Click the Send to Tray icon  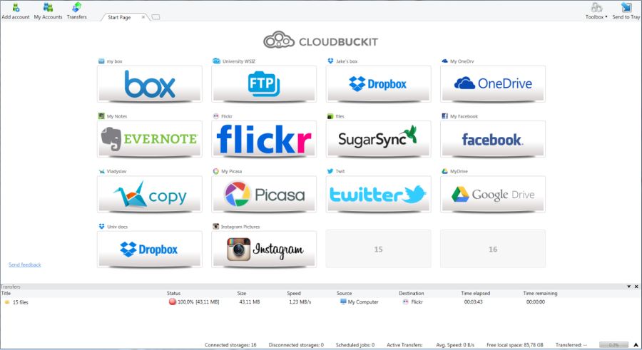(626, 11)
